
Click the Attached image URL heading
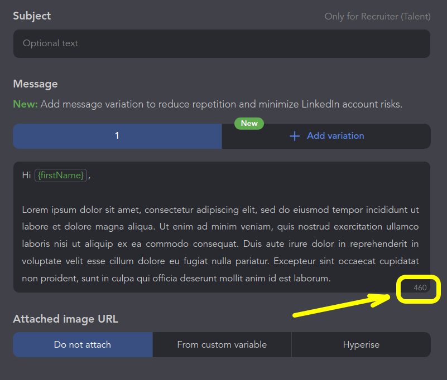(x=65, y=319)
